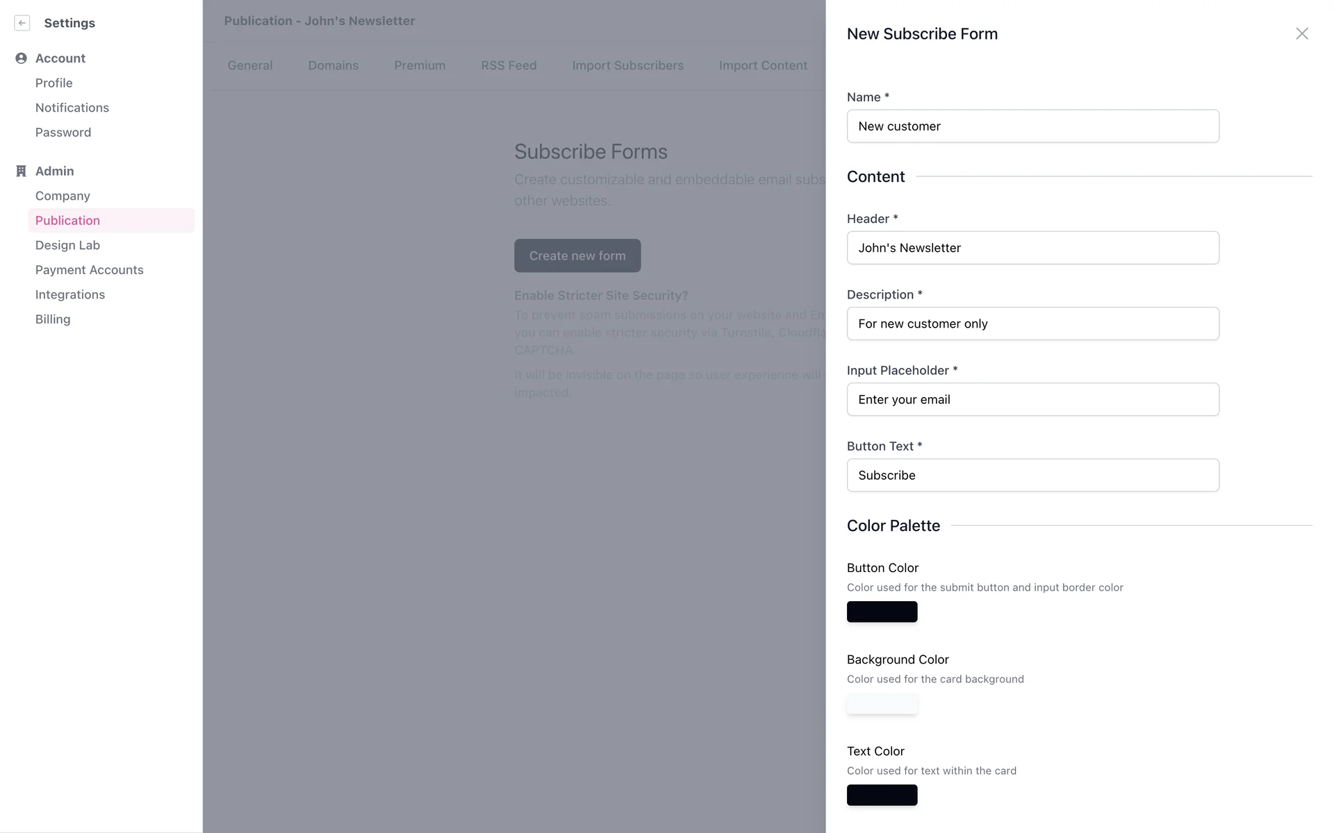This screenshot has height=833, width=1334.
Task: Focus the Description input field
Action: click(1032, 323)
